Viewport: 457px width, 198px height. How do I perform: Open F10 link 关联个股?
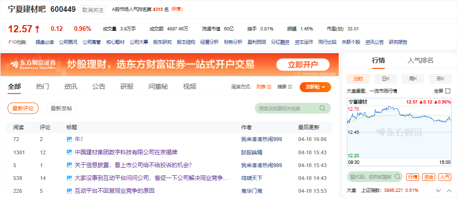[351, 42]
